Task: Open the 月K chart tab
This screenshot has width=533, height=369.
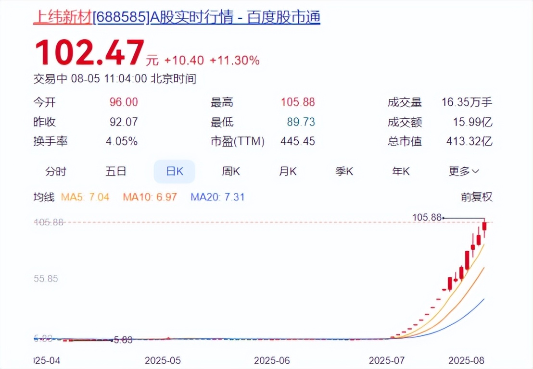Action: (288, 171)
